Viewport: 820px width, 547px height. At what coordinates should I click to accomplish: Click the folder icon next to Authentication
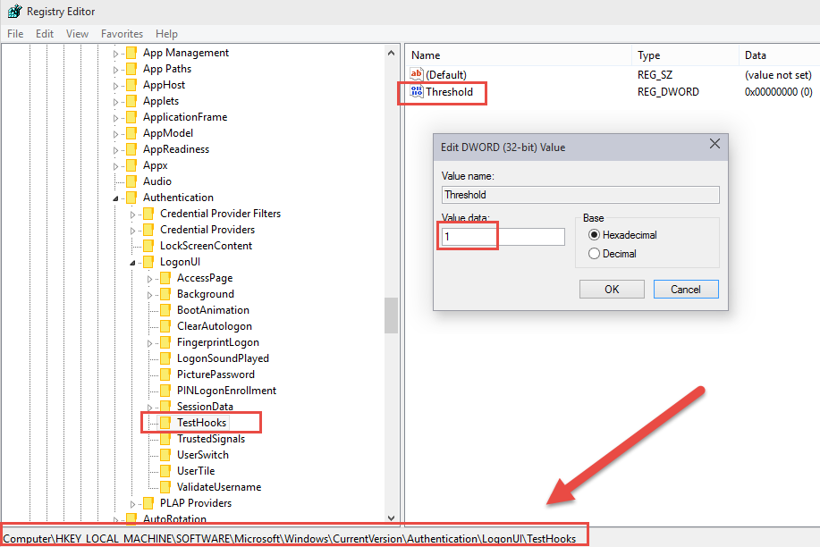click(x=131, y=198)
